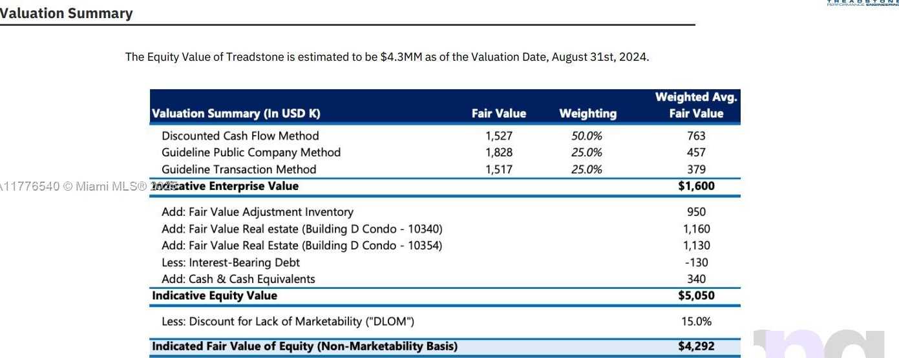
Task: Click the Fair Value Adjustment Inventory line
Action: [257, 212]
